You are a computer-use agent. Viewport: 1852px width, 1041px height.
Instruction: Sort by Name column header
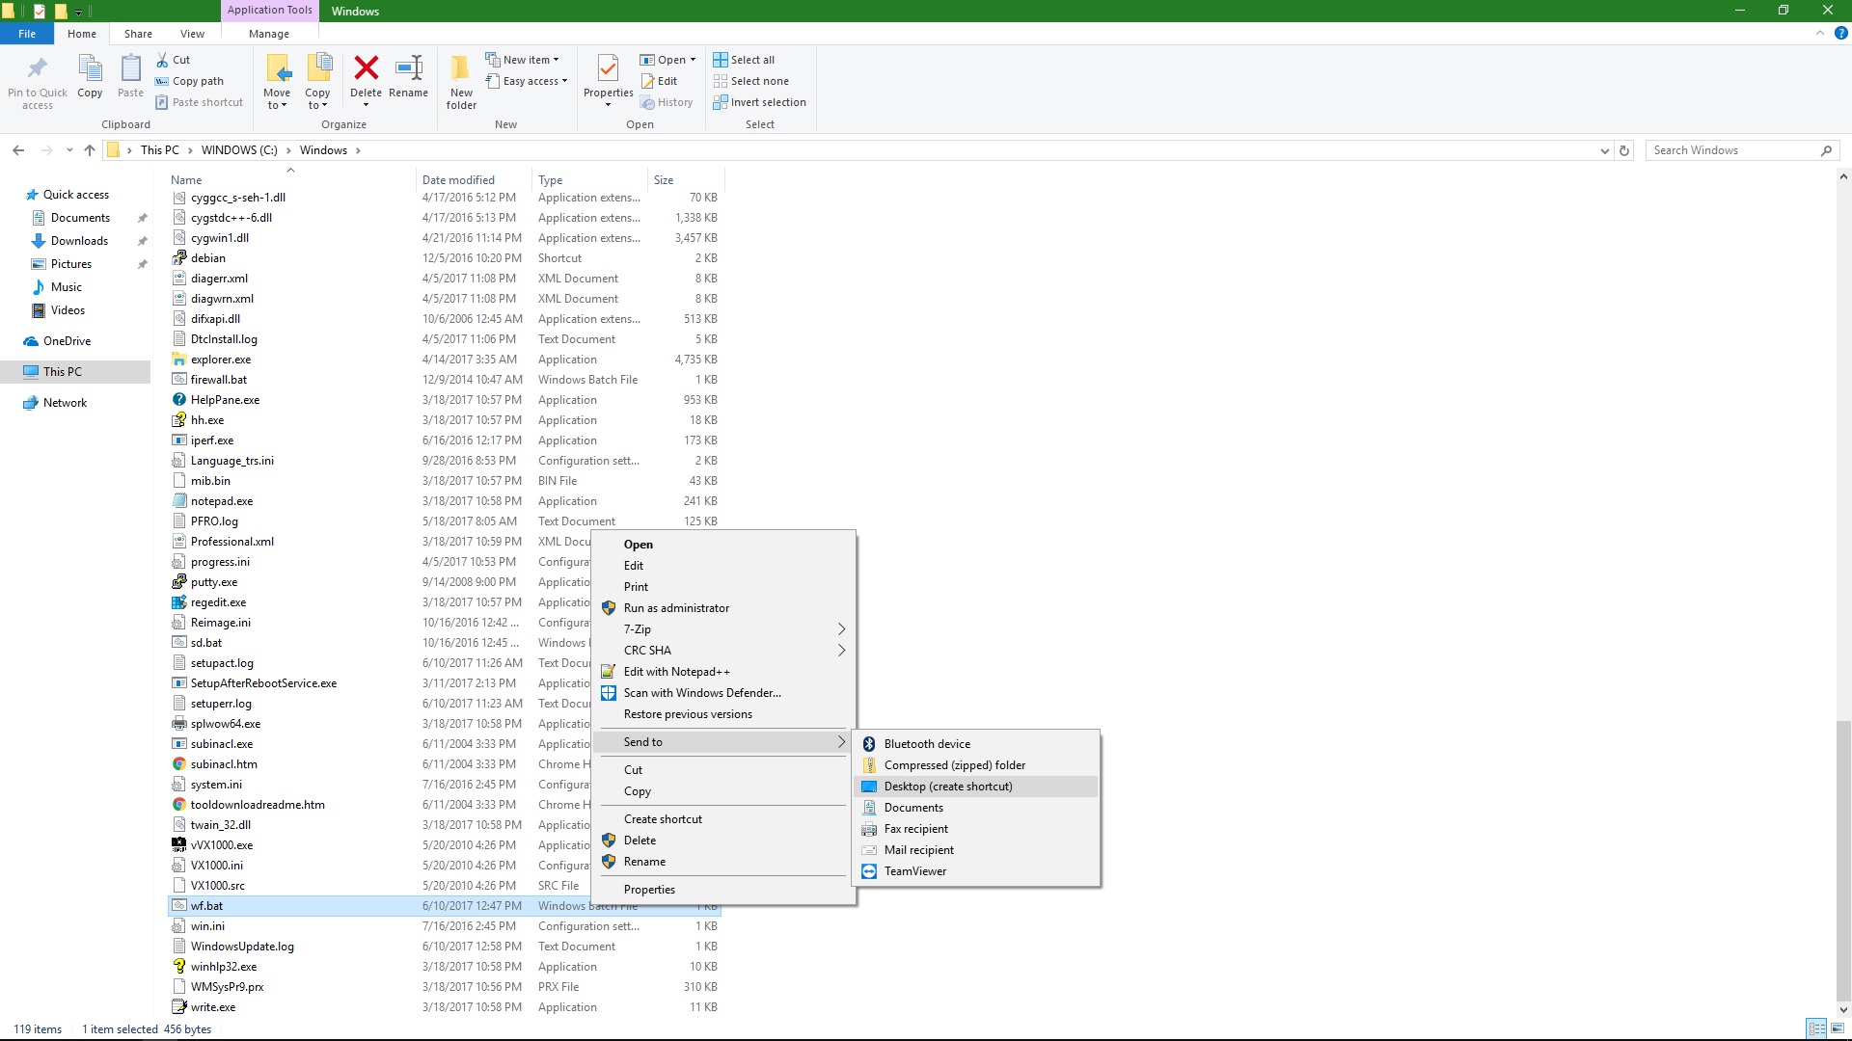coord(290,180)
